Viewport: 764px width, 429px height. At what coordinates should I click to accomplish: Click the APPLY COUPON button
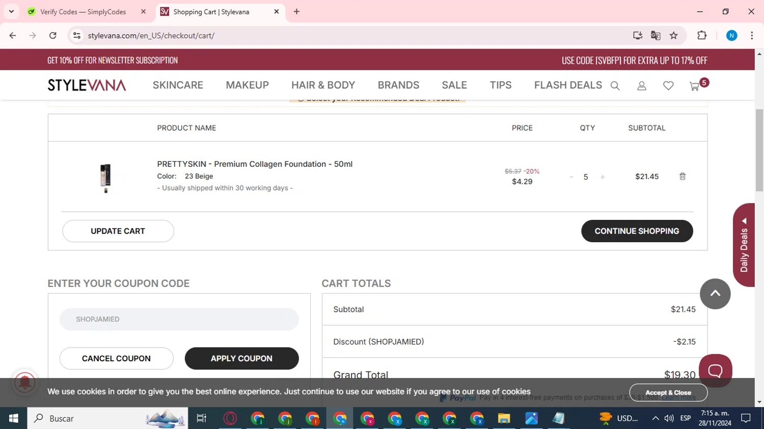[241, 358]
